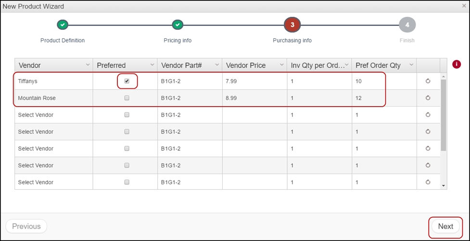The width and height of the screenshot is (470, 241).
Task: Click the Vendor Part# column header
Action: [x=190, y=65]
